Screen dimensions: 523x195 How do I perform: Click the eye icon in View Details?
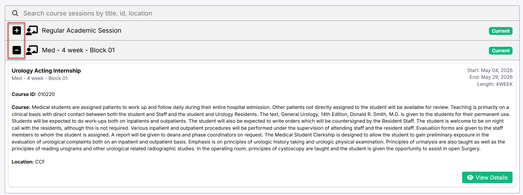point(470,178)
